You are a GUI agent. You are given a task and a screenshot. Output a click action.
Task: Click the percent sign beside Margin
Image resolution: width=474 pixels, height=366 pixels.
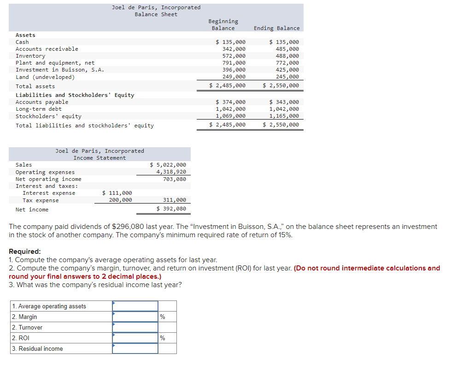click(163, 317)
